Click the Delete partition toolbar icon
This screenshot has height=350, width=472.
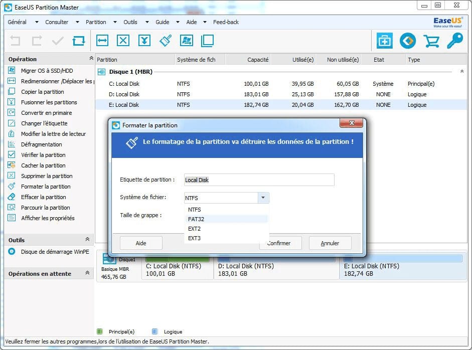click(123, 41)
